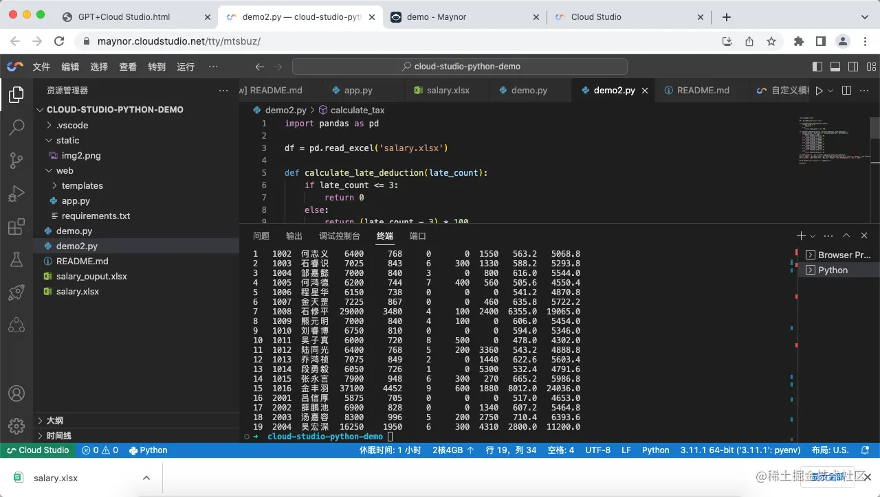Toggle primary sidebar layout icon
The width and height of the screenshot is (880, 497).
(x=817, y=67)
